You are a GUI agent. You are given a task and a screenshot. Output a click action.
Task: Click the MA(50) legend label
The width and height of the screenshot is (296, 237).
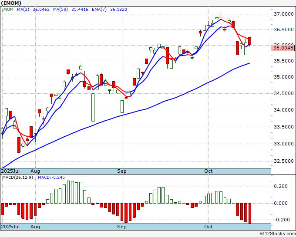click(61, 10)
